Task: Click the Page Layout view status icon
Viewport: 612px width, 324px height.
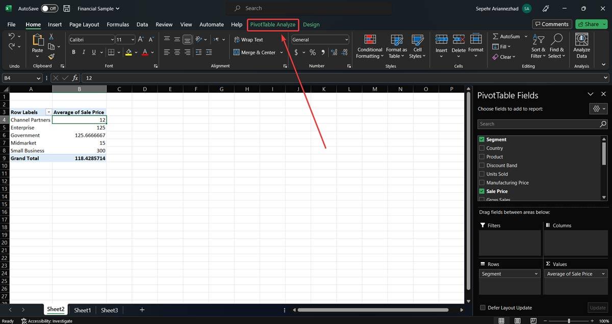Action: (518, 320)
